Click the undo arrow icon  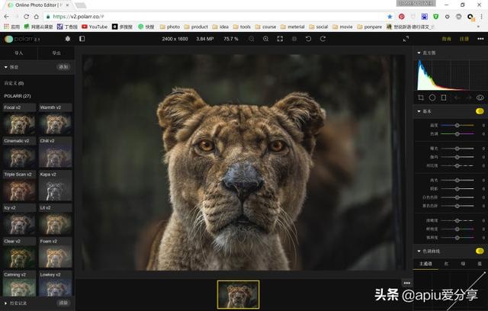point(308,39)
